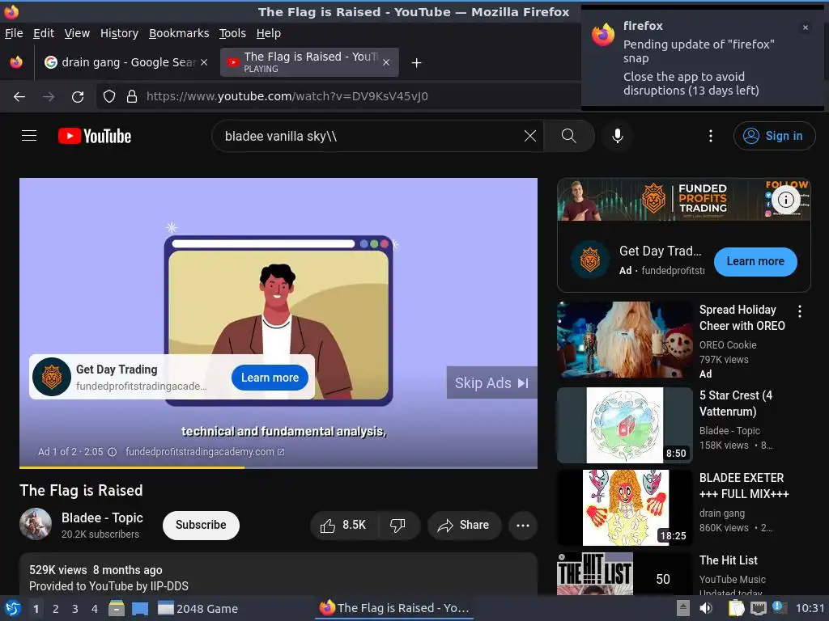Viewport: 829px width, 621px height.
Task: Close the drain gang Google tab
Action: (204, 62)
